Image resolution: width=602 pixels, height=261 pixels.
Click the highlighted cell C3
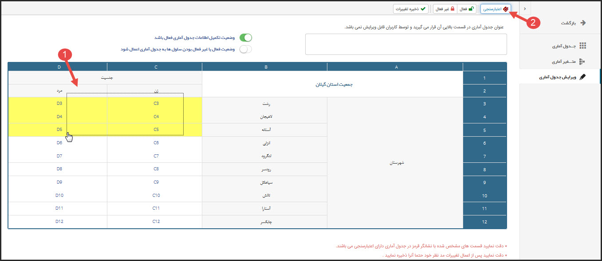(x=156, y=104)
